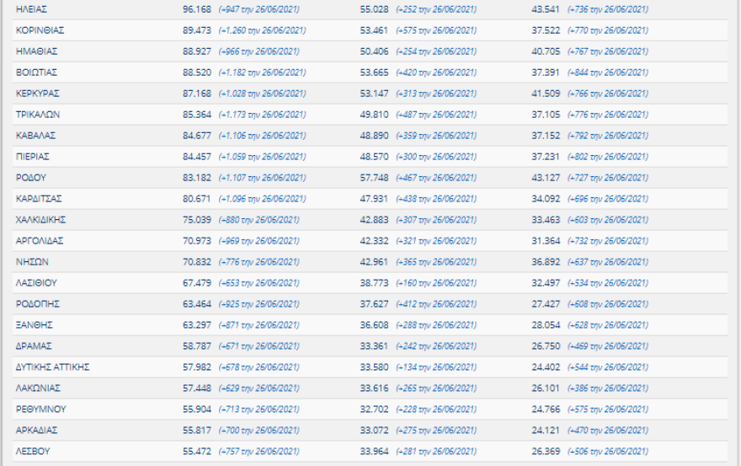Screen dimensions: 741x466
Task: Click the +469 change in ΔΡΑΜΑΣ row
Action: (608, 346)
